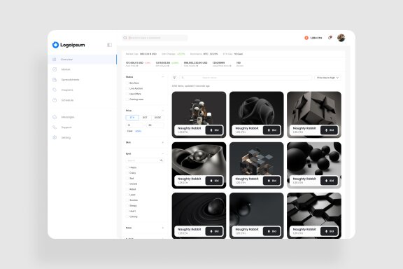Collapse the Eyes filter section

[x=163, y=153]
